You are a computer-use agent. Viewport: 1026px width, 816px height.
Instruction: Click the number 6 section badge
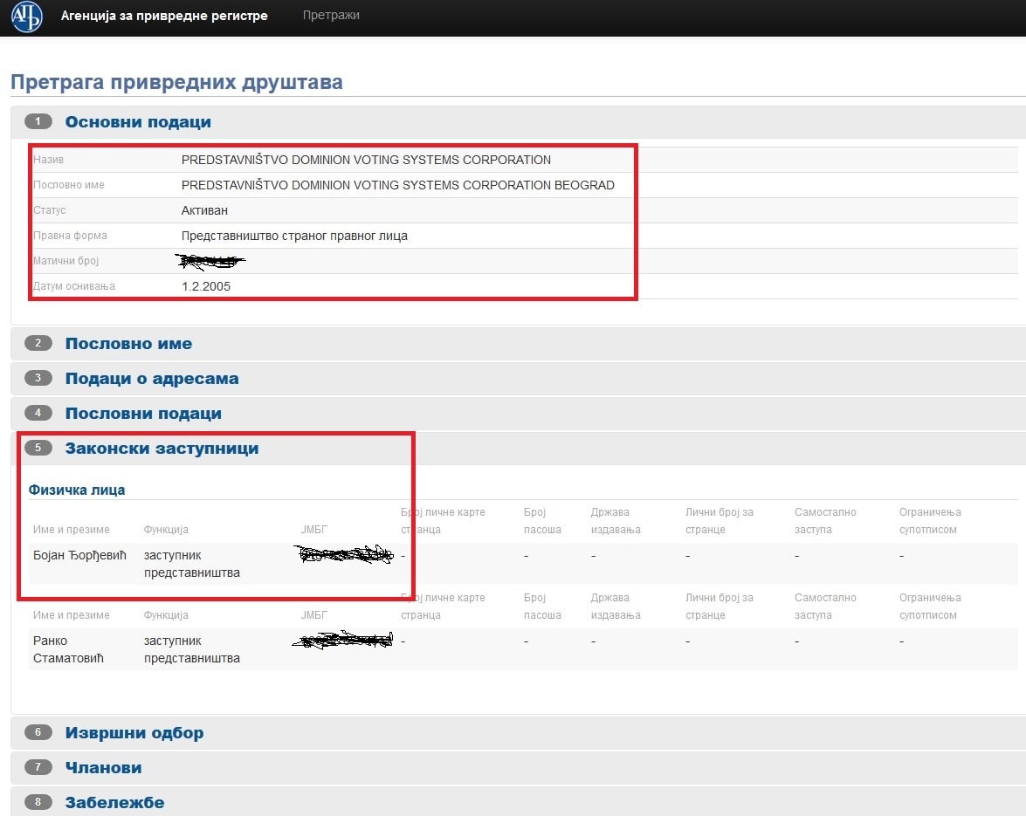(x=38, y=732)
